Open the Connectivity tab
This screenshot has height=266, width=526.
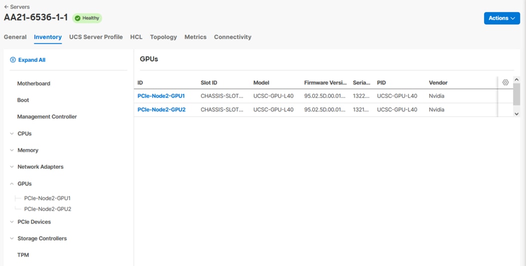[232, 37]
